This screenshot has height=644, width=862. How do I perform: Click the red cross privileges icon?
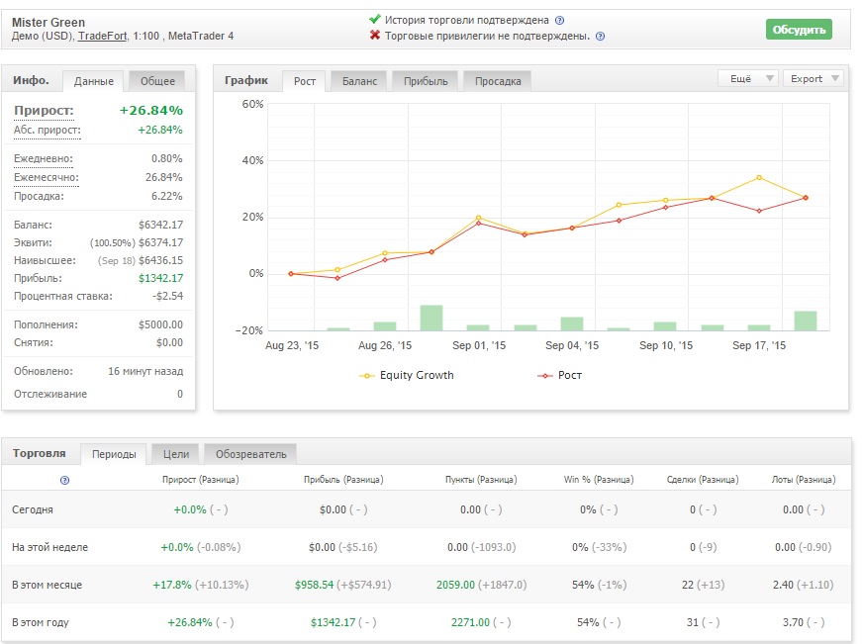pos(375,36)
